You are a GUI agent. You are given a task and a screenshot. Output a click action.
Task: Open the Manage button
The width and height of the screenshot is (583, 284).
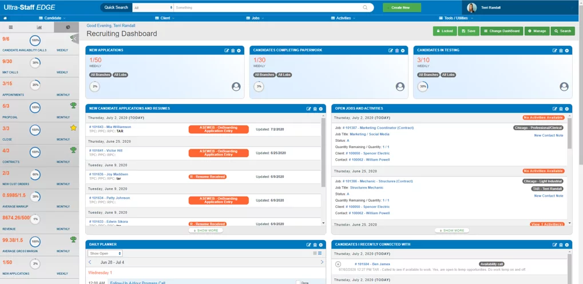[x=537, y=31]
